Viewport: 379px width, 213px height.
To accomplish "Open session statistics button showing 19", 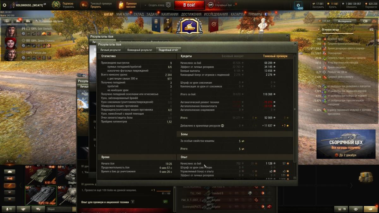I will (341, 209).
